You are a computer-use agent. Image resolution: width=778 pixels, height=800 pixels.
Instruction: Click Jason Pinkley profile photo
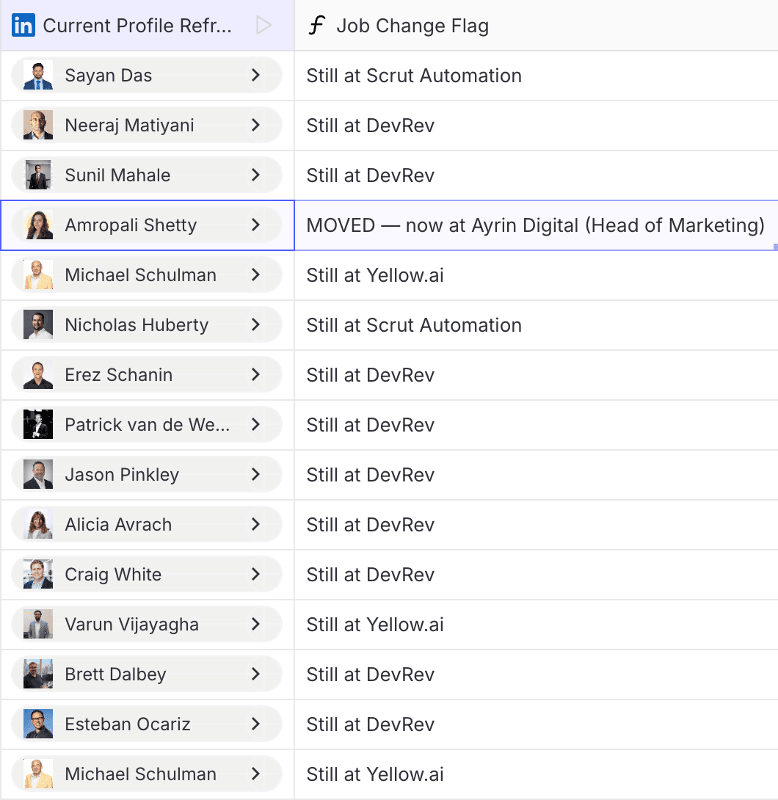click(38, 474)
